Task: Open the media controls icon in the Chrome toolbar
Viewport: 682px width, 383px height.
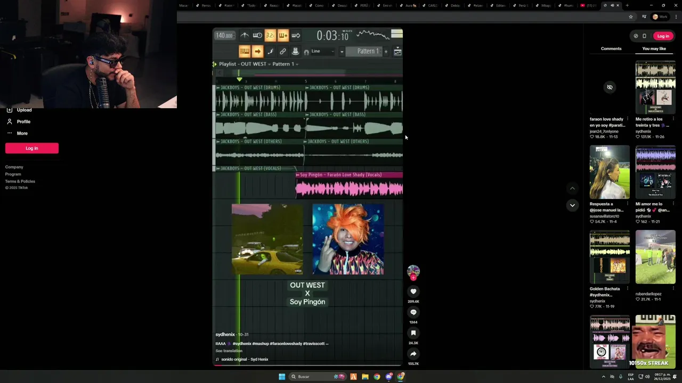Action: pos(644,17)
